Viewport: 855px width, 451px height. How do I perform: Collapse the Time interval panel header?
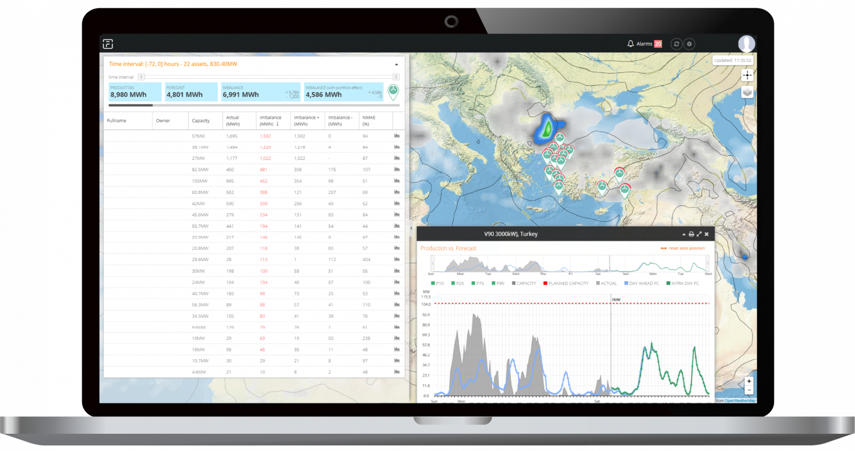397,63
